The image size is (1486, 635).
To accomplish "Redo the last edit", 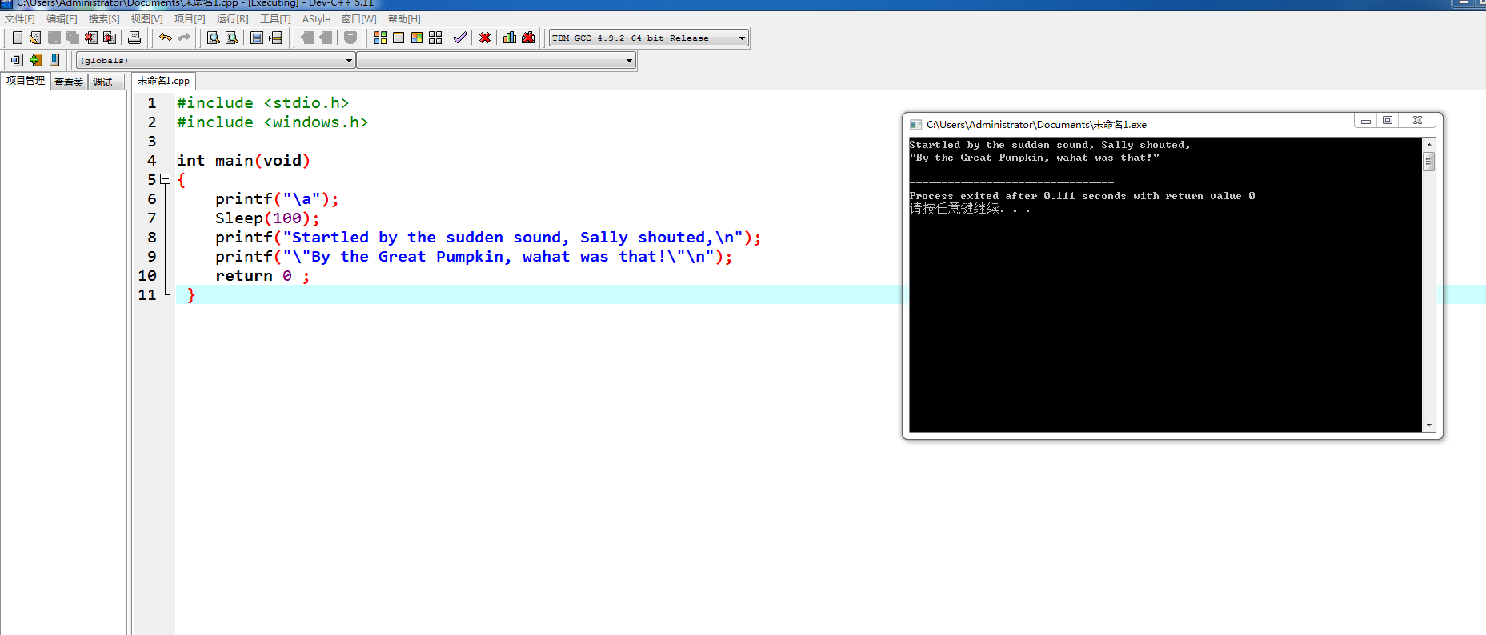I will click(x=184, y=38).
